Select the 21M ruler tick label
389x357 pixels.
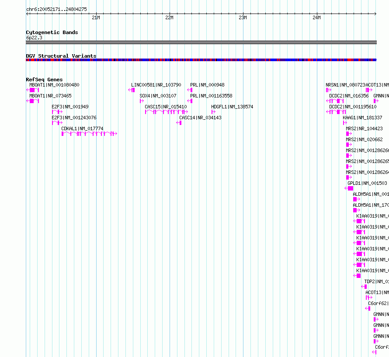click(96, 17)
